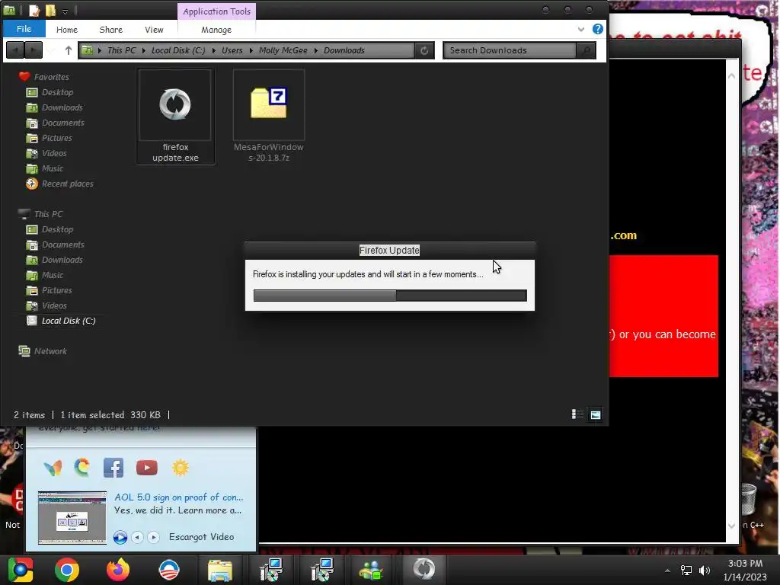Image resolution: width=780 pixels, height=585 pixels.
Task: Play the Escargot Video
Action: pyautogui.click(x=120, y=537)
